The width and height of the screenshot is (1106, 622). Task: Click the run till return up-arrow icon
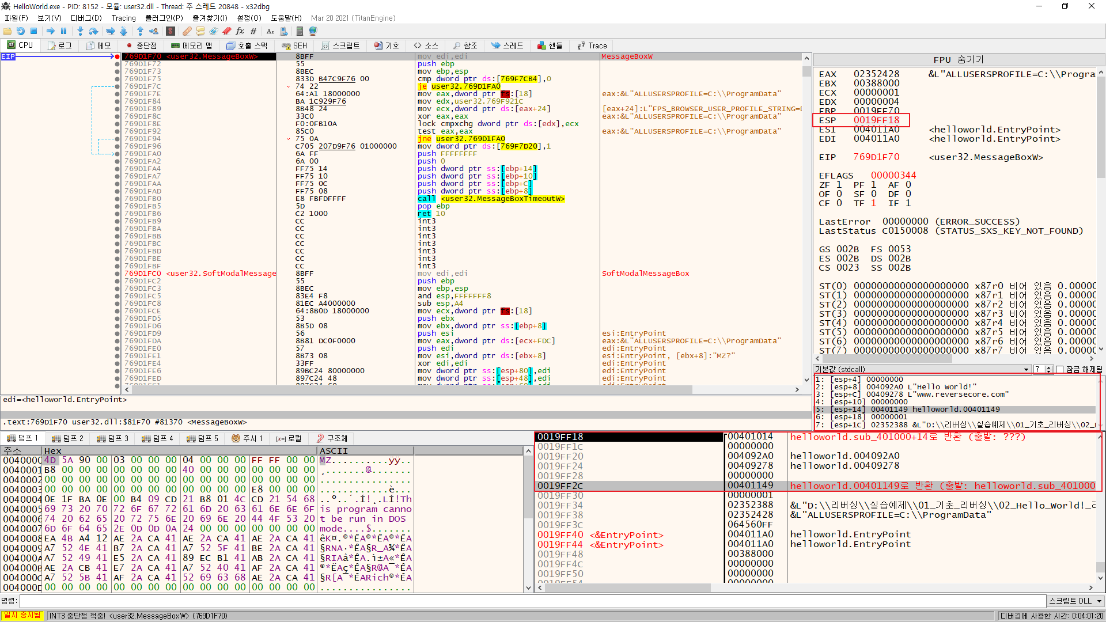pyautogui.click(x=140, y=31)
